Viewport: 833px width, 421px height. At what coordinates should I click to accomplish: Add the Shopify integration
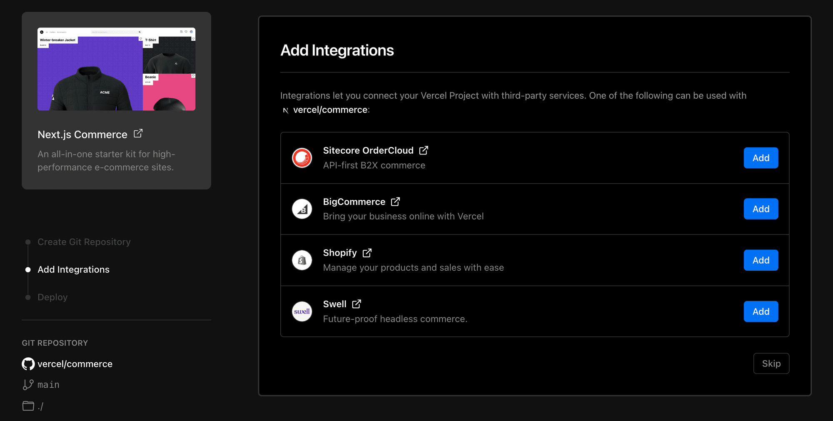[761, 260]
